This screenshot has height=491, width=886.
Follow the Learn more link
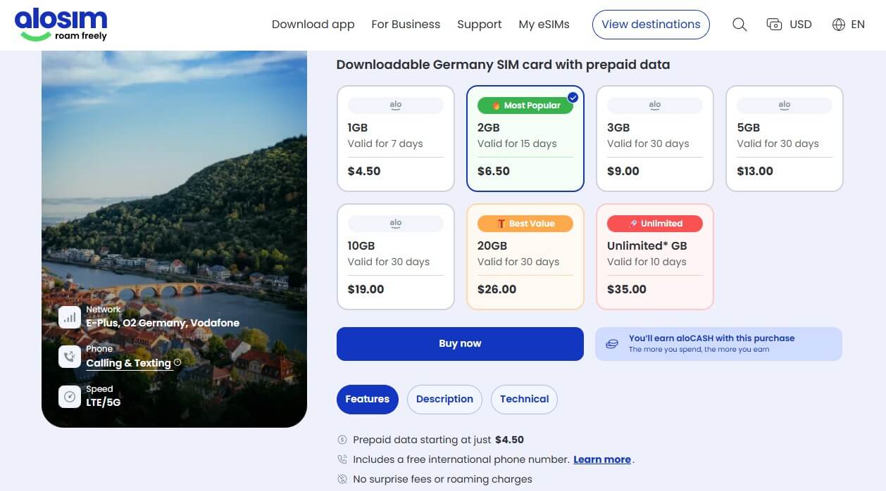click(x=601, y=459)
